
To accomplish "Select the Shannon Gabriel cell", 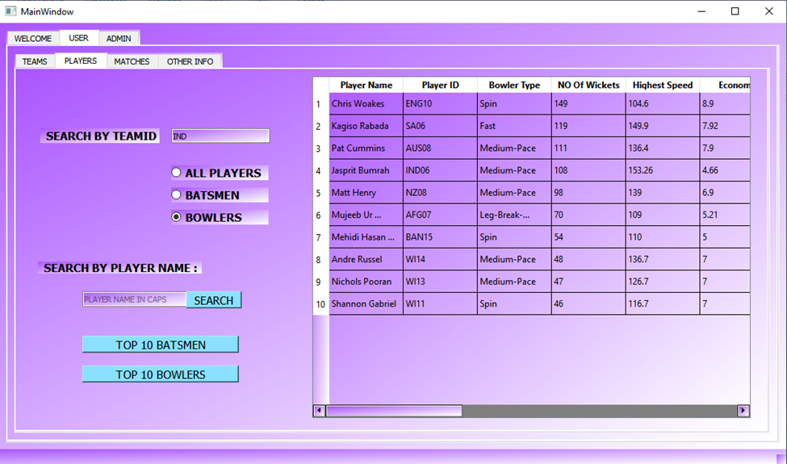I will [x=366, y=304].
